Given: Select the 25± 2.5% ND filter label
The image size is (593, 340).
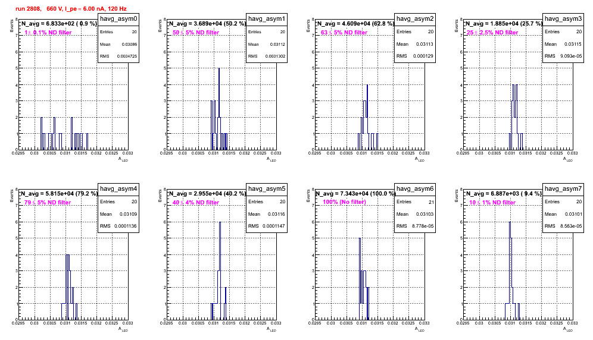Looking at the screenshot, I should coord(492,33).
